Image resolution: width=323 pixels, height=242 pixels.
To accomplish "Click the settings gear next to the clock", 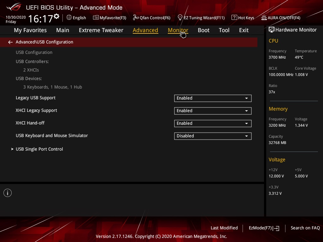I will pyautogui.click(x=56, y=16).
